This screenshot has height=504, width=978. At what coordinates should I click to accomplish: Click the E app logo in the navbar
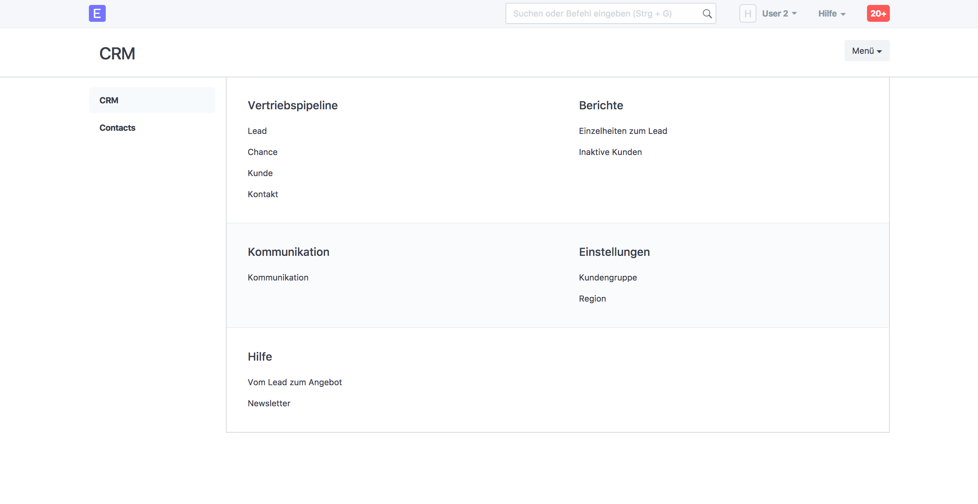pos(97,13)
